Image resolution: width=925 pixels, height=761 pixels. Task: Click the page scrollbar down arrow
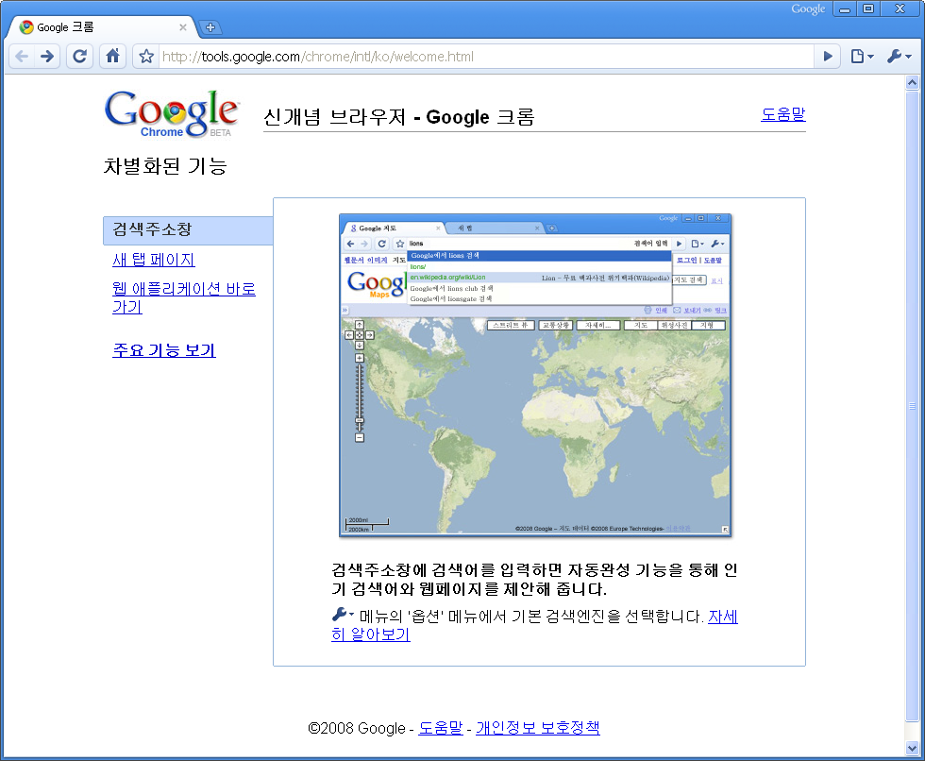[912, 749]
